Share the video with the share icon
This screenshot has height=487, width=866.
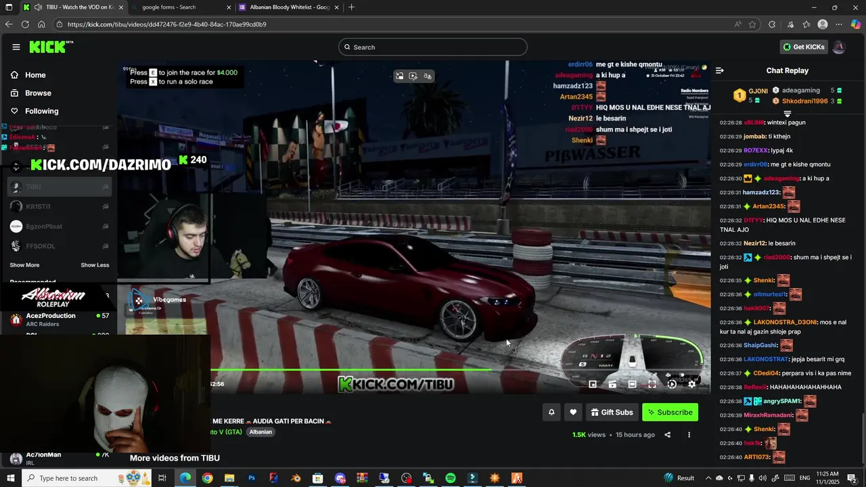coord(668,435)
